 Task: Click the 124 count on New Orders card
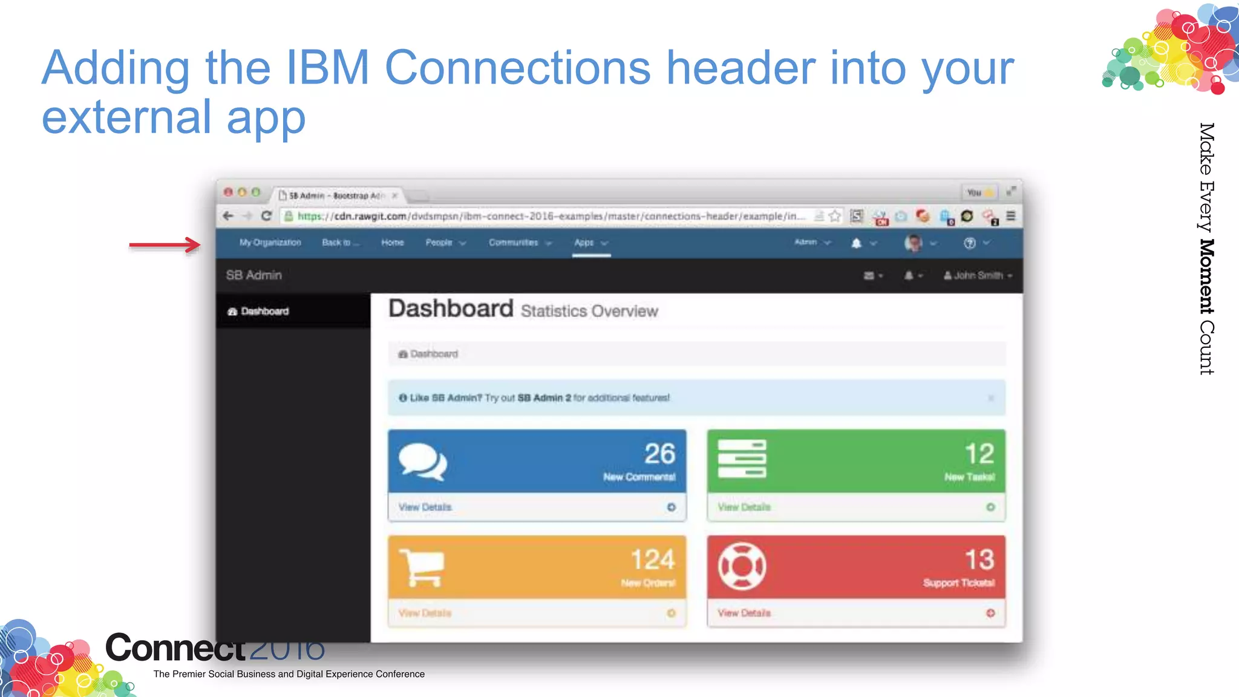point(653,560)
